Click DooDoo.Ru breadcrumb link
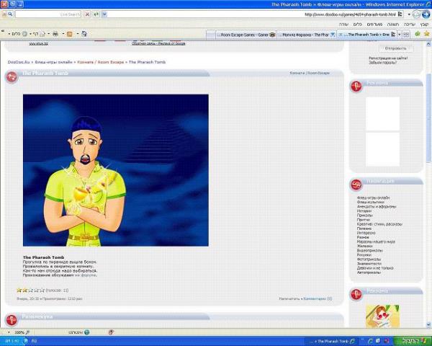The image size is (432, 346). click(x=19, y=62)
